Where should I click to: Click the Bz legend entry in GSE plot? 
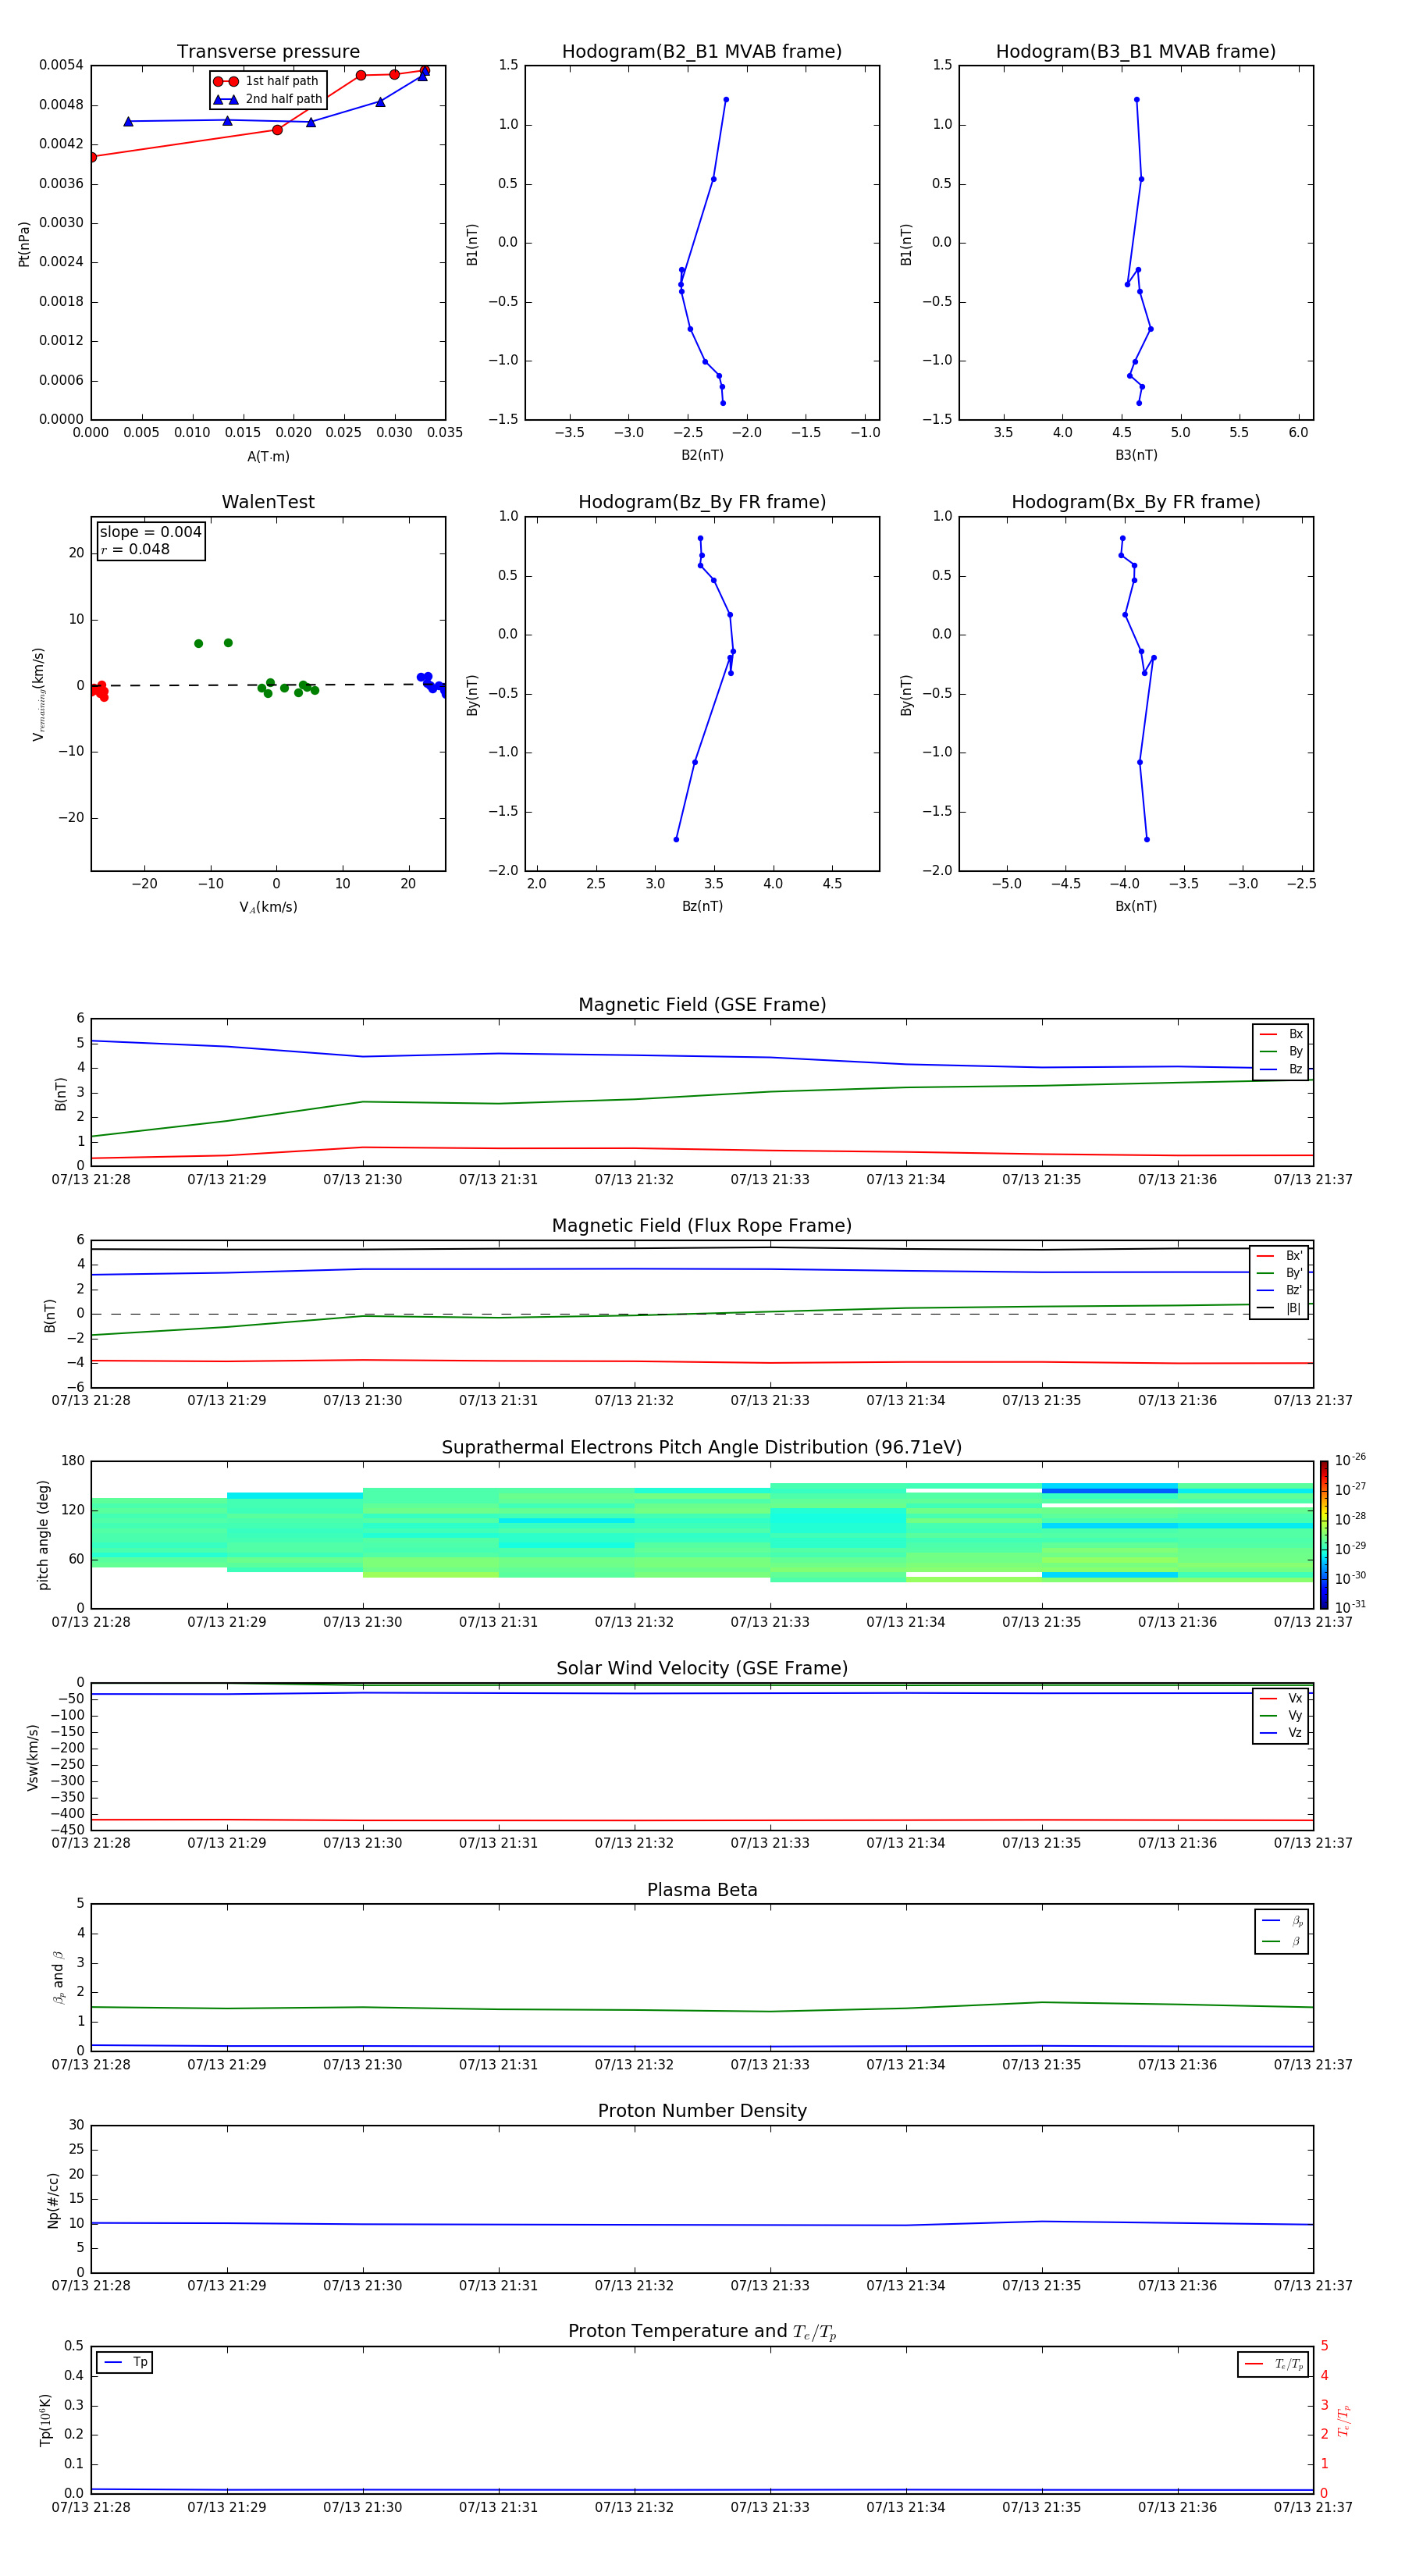[1281, 1070]
